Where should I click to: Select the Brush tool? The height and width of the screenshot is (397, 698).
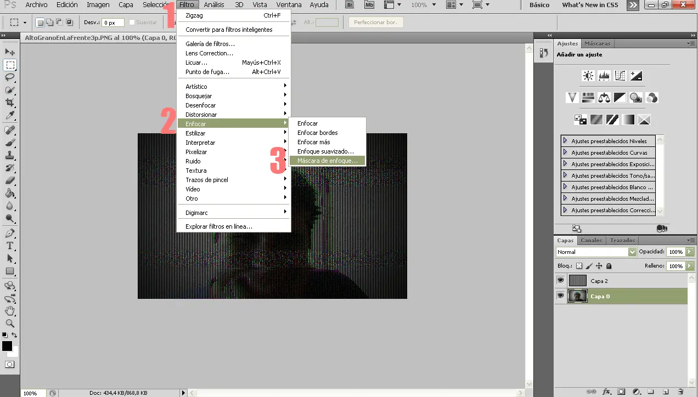(10, 143)
